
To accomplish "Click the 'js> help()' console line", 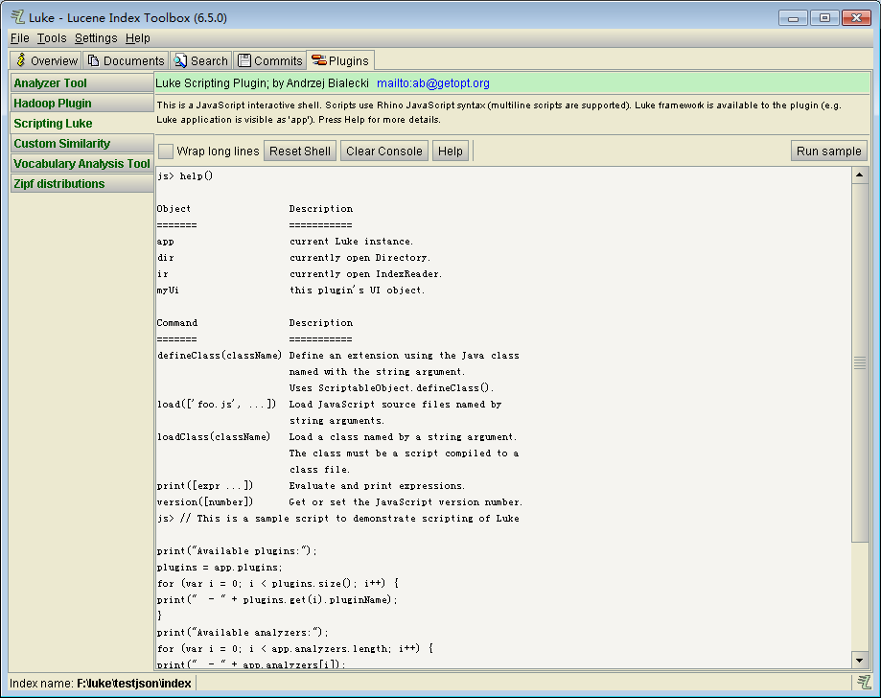I will [x=185, y=175].
